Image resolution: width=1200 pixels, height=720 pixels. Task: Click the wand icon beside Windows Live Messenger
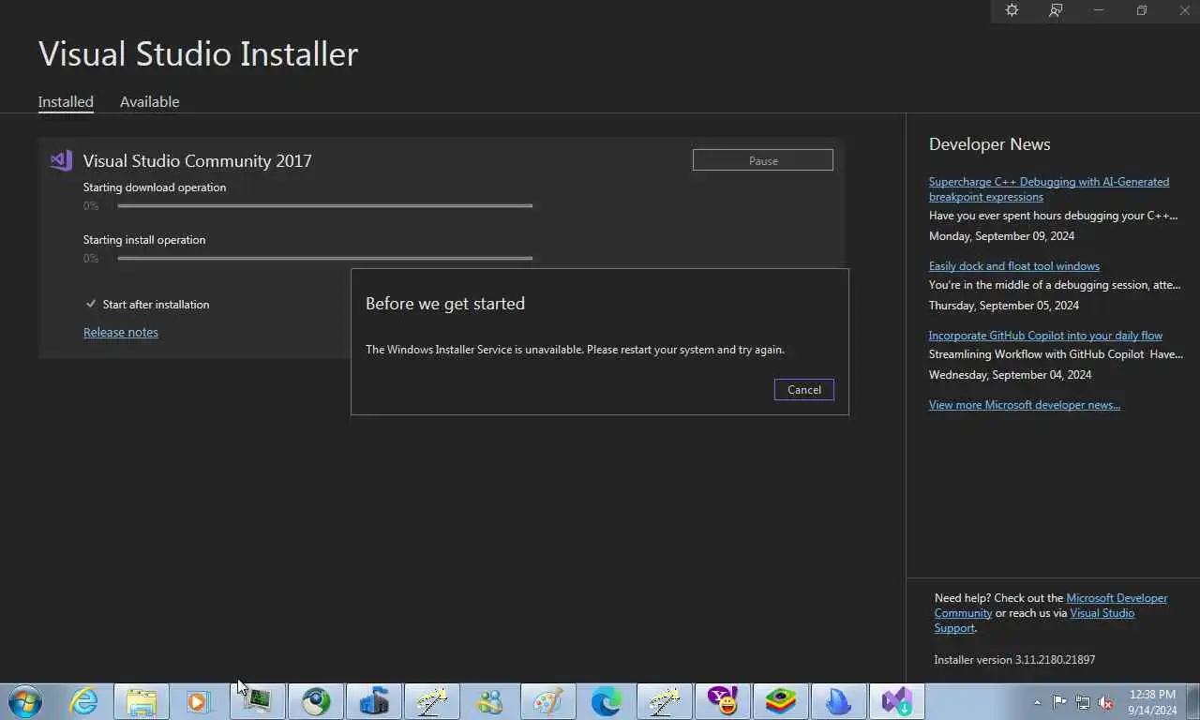pos(431,701)
